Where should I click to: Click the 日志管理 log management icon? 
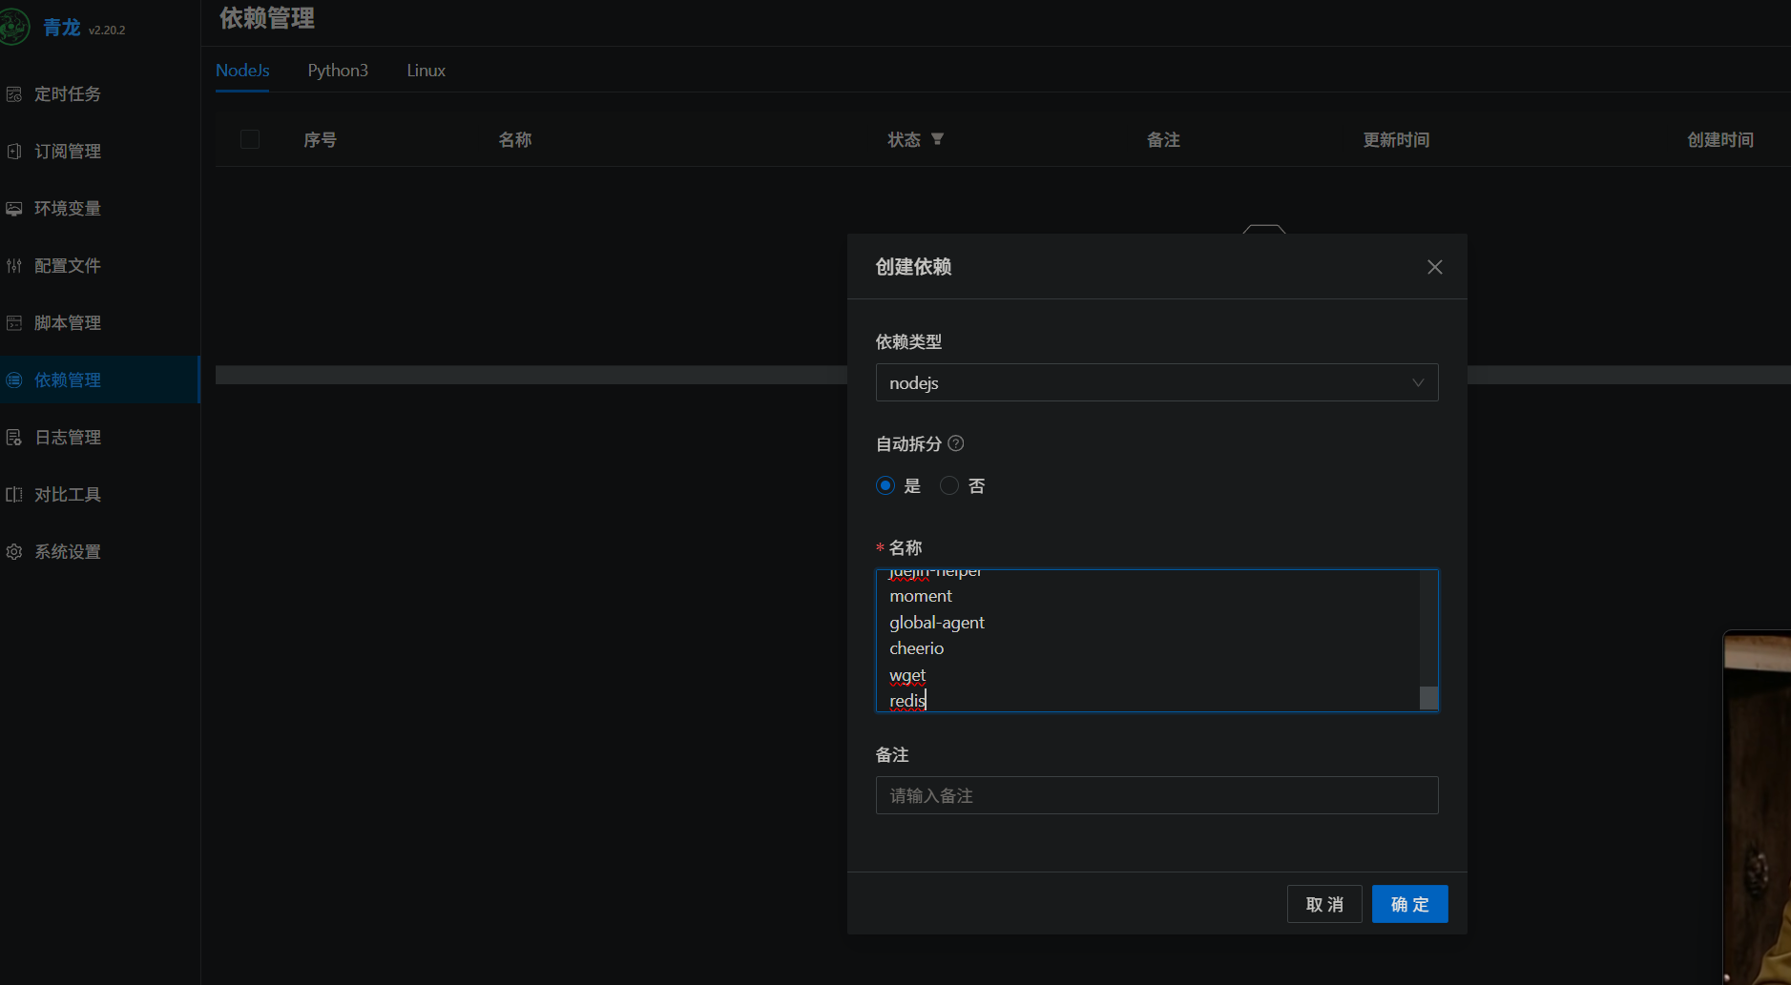14,438
